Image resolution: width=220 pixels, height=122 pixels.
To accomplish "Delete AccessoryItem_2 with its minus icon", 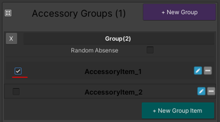I will [x=211, y=91].
